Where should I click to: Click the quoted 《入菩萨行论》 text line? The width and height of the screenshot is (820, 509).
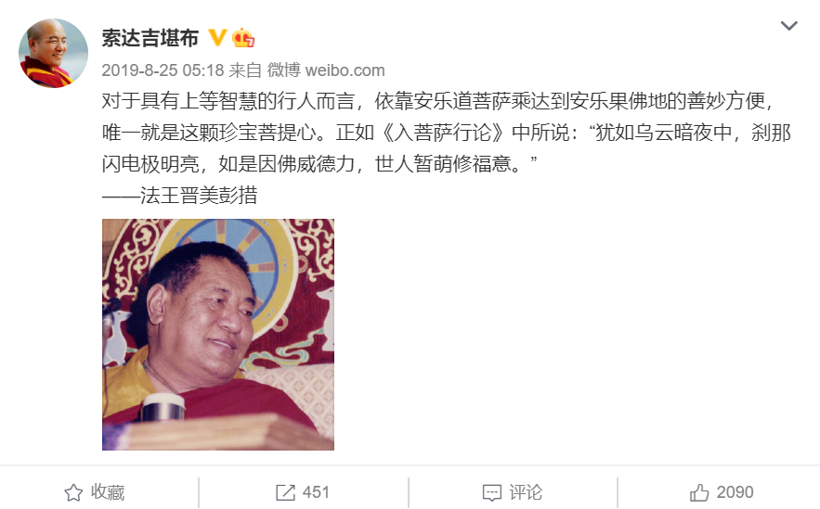[x=446, y=133]
